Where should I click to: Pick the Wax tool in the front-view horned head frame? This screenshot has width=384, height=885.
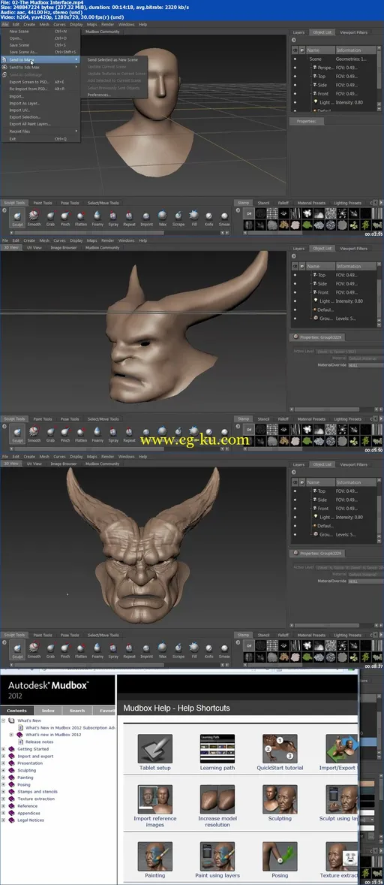pyautogui.click(x=163, y=650)
